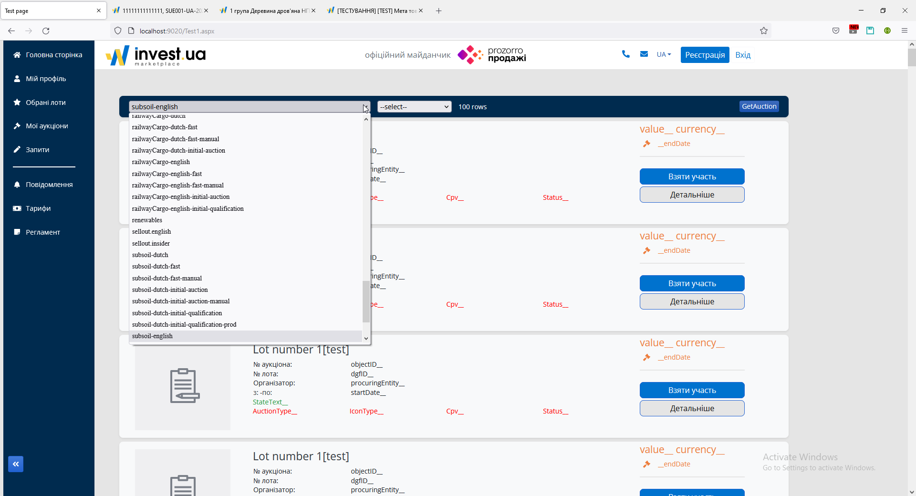This screenshot has width=916, height=496.
Task: Click the Реєстрація button
Action: [705, 55]
